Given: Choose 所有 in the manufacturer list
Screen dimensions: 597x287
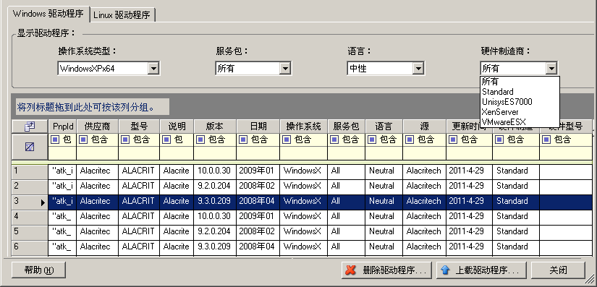Looking at the screenshot, I should (520, 82).
